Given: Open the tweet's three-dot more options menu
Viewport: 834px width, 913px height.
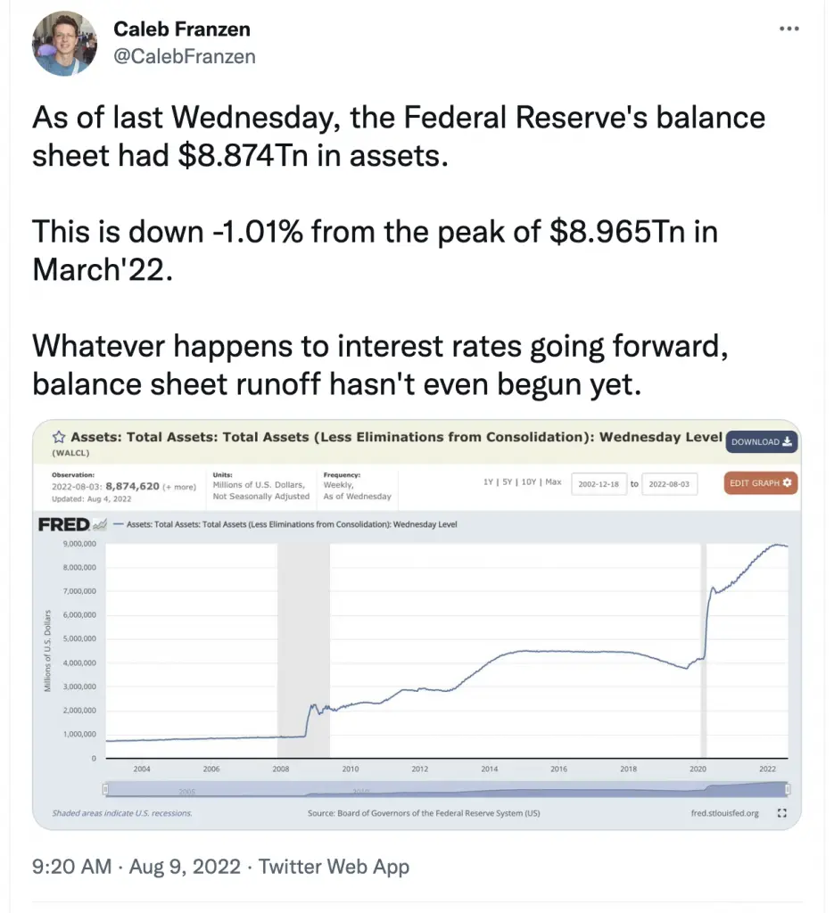Looking at the screenshot, I should (789, 29).
